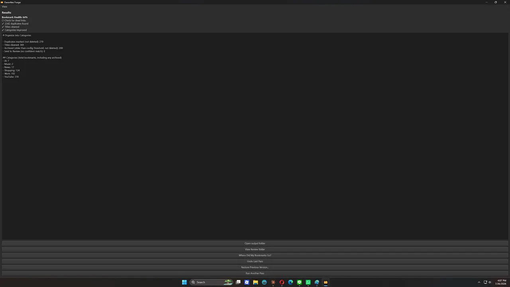
Task: Click the 2342 duplicates found line
Action: tap(15, 24)
